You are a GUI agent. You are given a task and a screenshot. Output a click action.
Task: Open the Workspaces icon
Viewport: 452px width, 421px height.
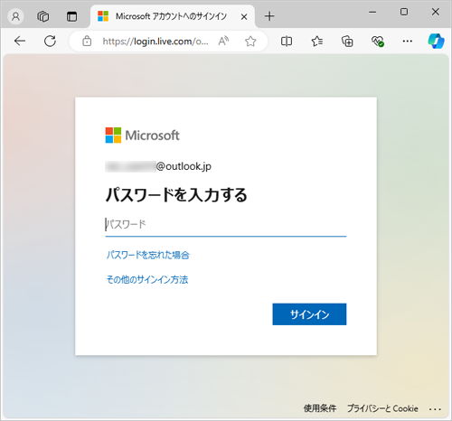coord(43,16)
